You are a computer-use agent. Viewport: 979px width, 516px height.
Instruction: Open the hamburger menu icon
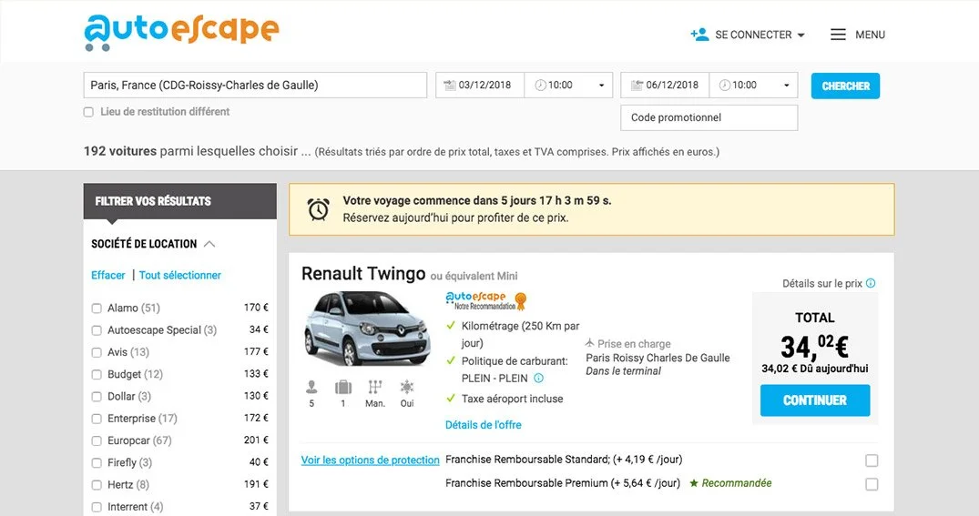point(838,35)
